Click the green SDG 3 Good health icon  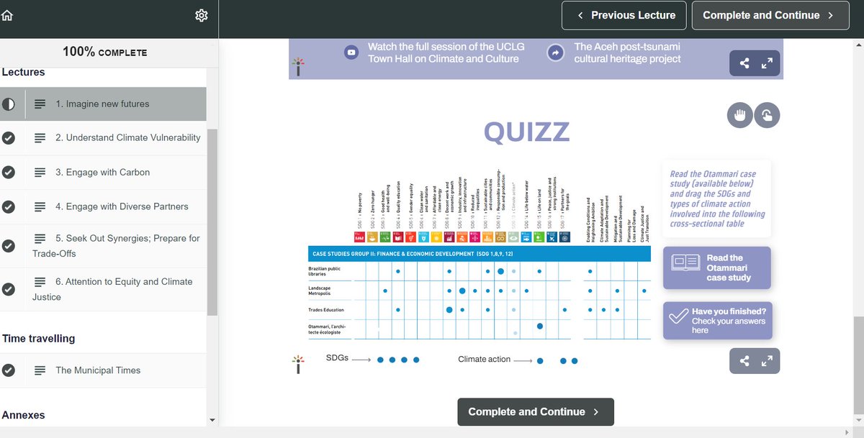point(385,236)
